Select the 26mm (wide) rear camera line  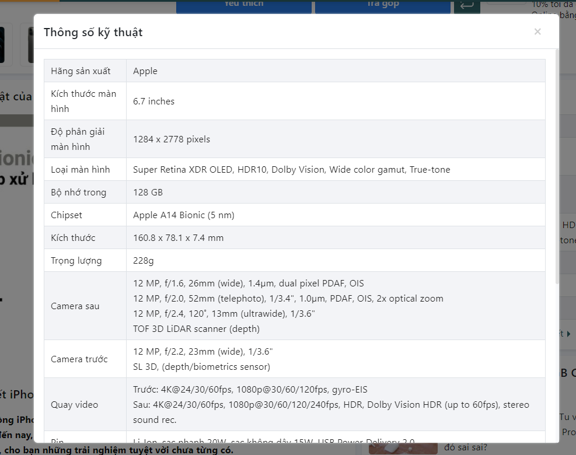click(249, 283)
